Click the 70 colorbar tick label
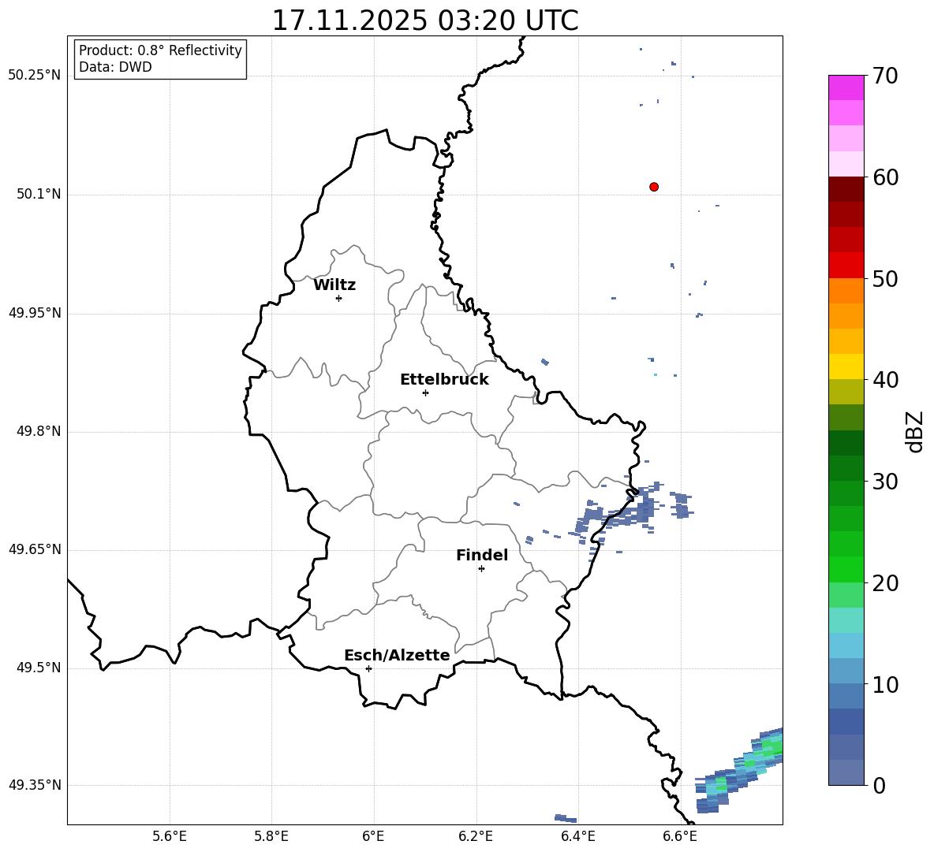 pyautogui.click(x=885, y=76)
